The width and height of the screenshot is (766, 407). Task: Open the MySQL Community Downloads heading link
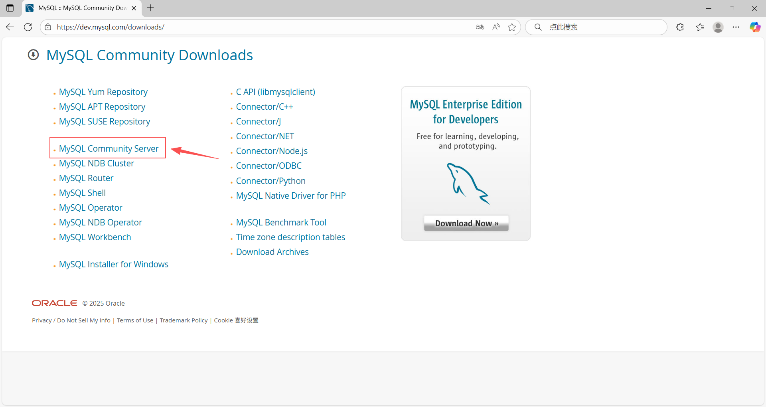(x=150, y=55)
